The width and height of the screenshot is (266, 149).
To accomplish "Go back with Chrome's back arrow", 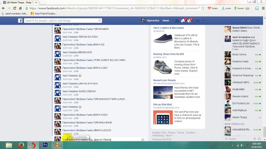I will tap(3, 8).
